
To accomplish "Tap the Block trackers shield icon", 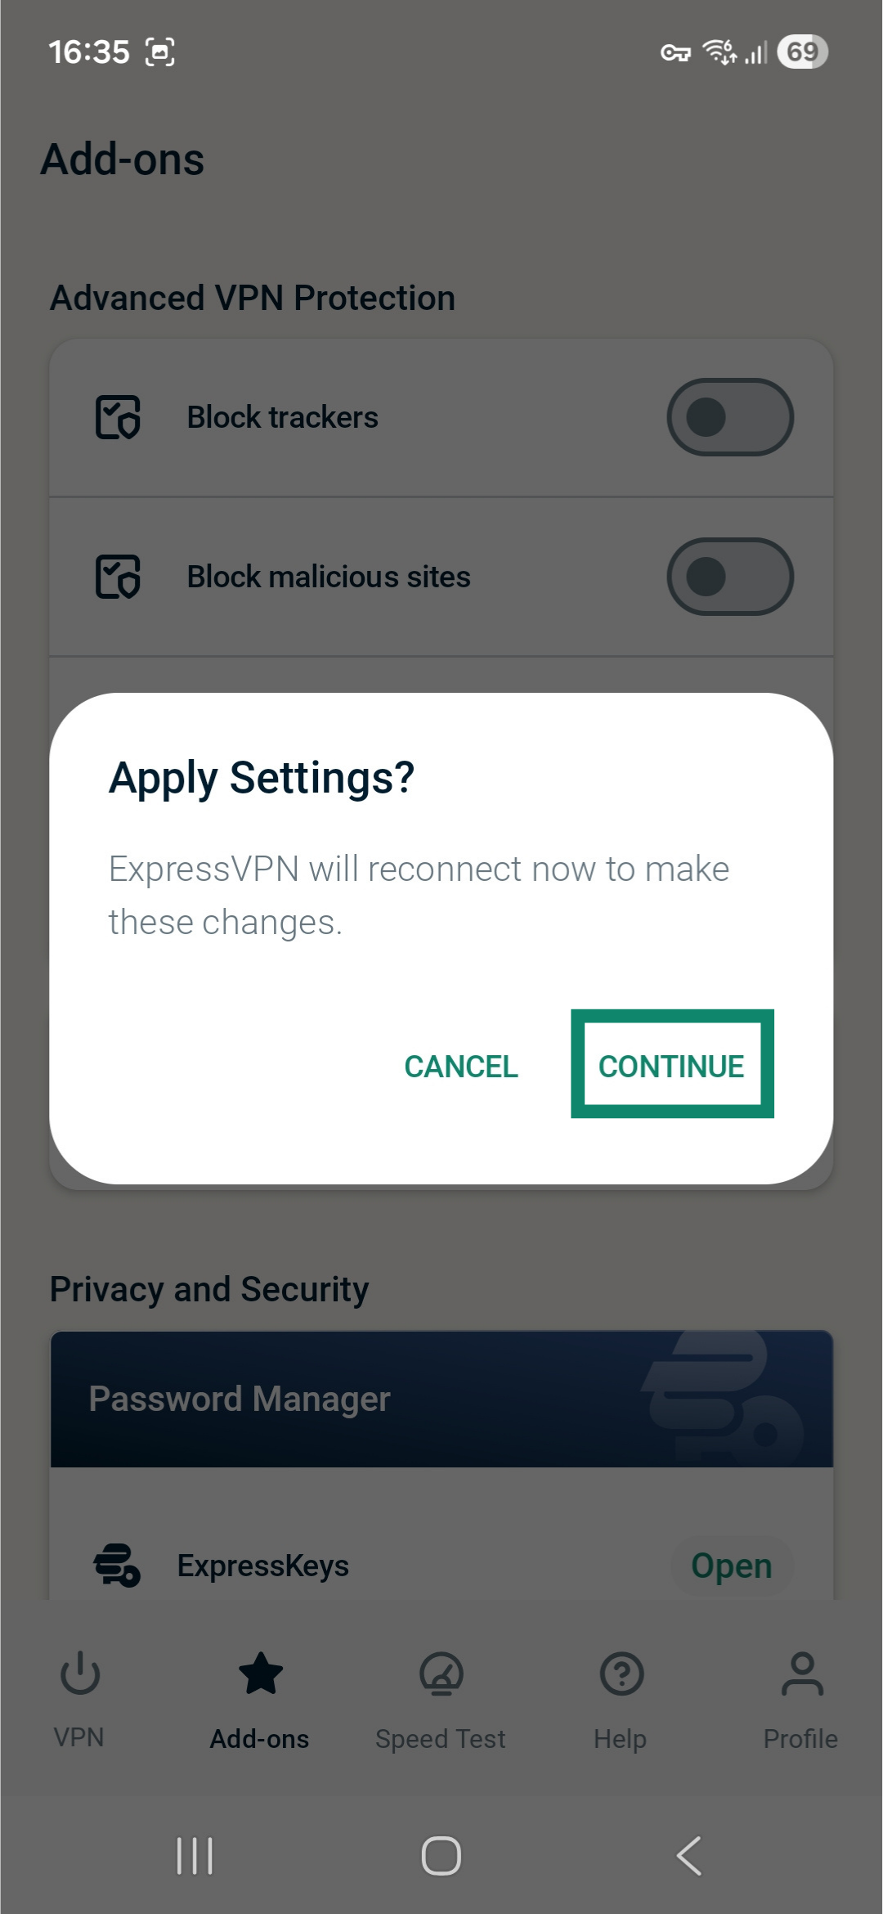I will (x=118, y=417).
